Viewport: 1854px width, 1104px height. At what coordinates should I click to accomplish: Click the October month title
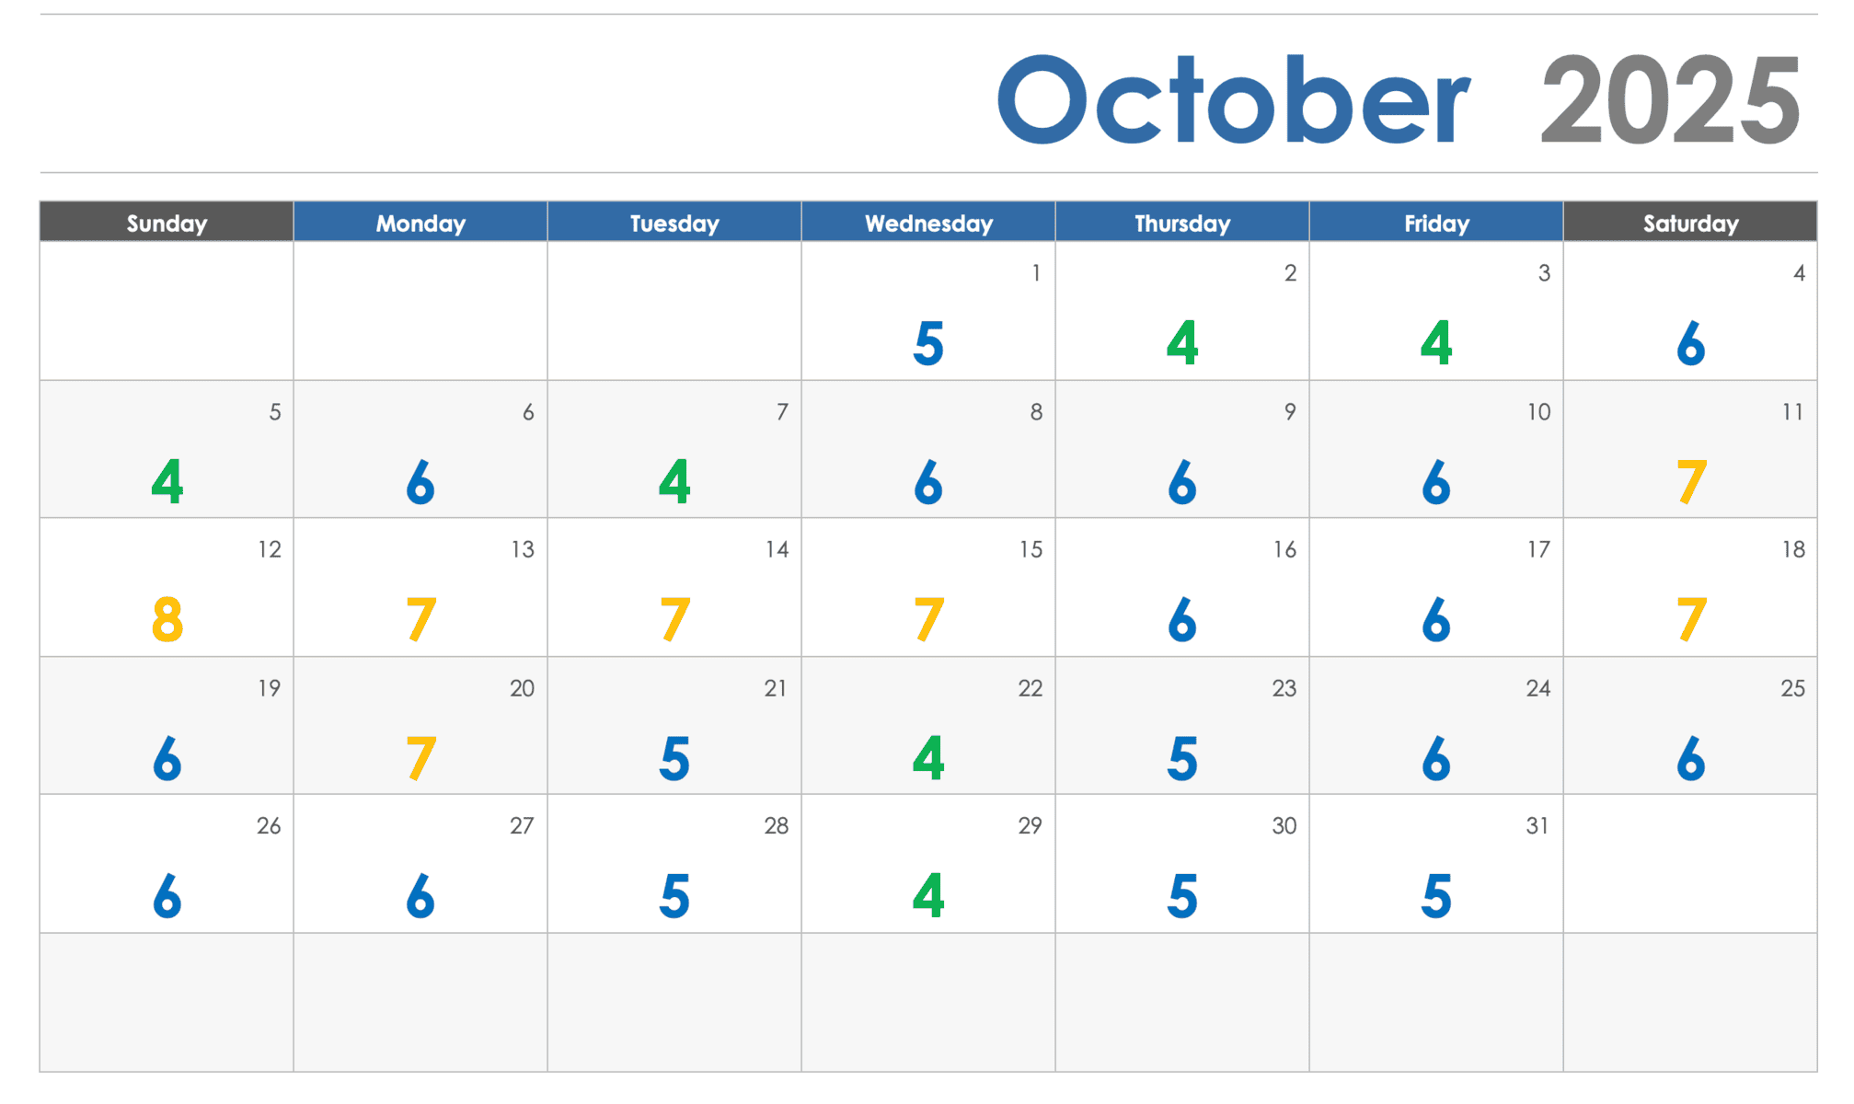(1234, 100)
